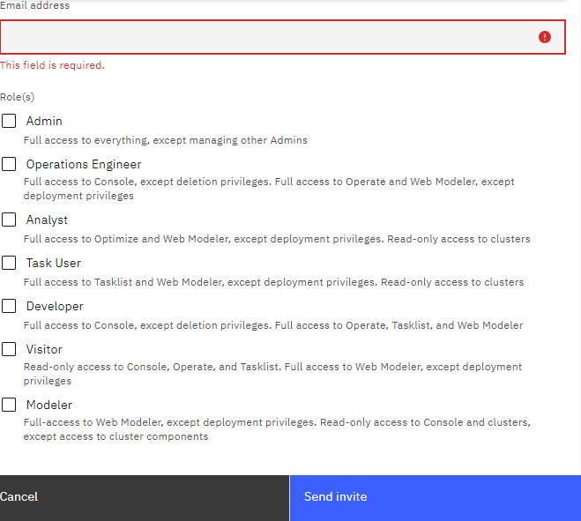Click the Task User description mentioning Tasklist
Screen dimensions: 581x521
[x=273, y=282]
